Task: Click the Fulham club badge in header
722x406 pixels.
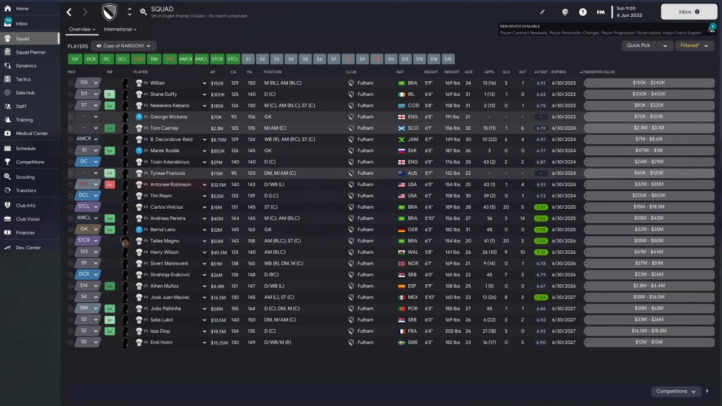Action: (109, 12)
